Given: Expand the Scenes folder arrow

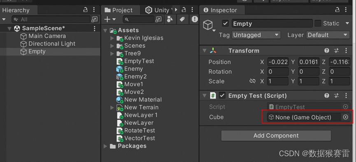Looking at the screenshot, I should click(112, 46).
